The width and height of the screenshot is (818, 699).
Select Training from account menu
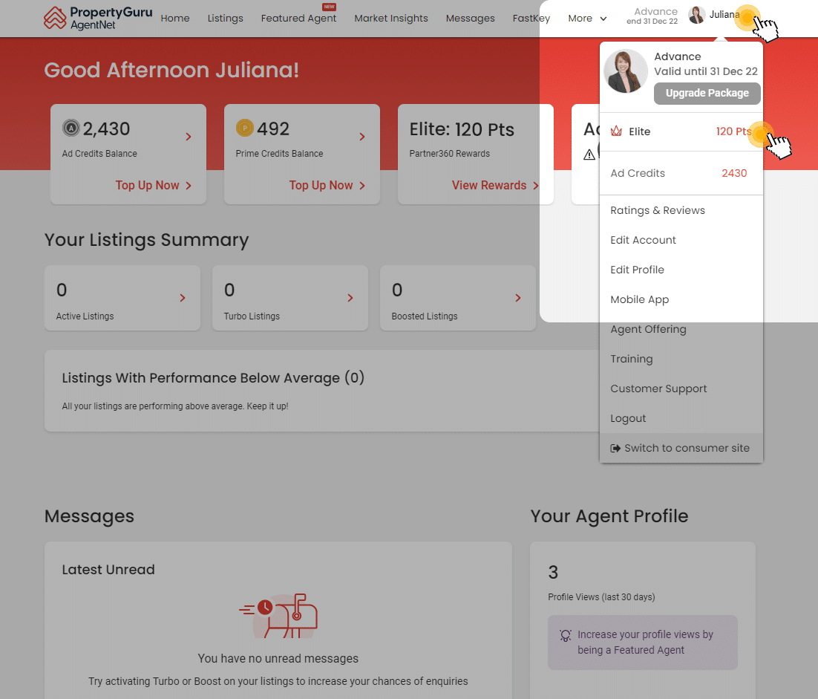pyautogui.click(x=681, y=360)
